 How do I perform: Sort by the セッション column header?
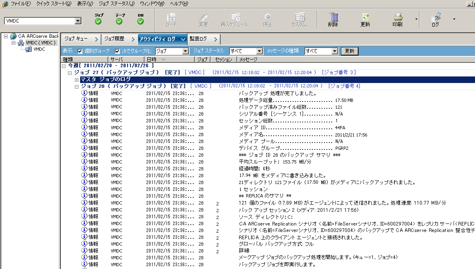pos(223,59)
